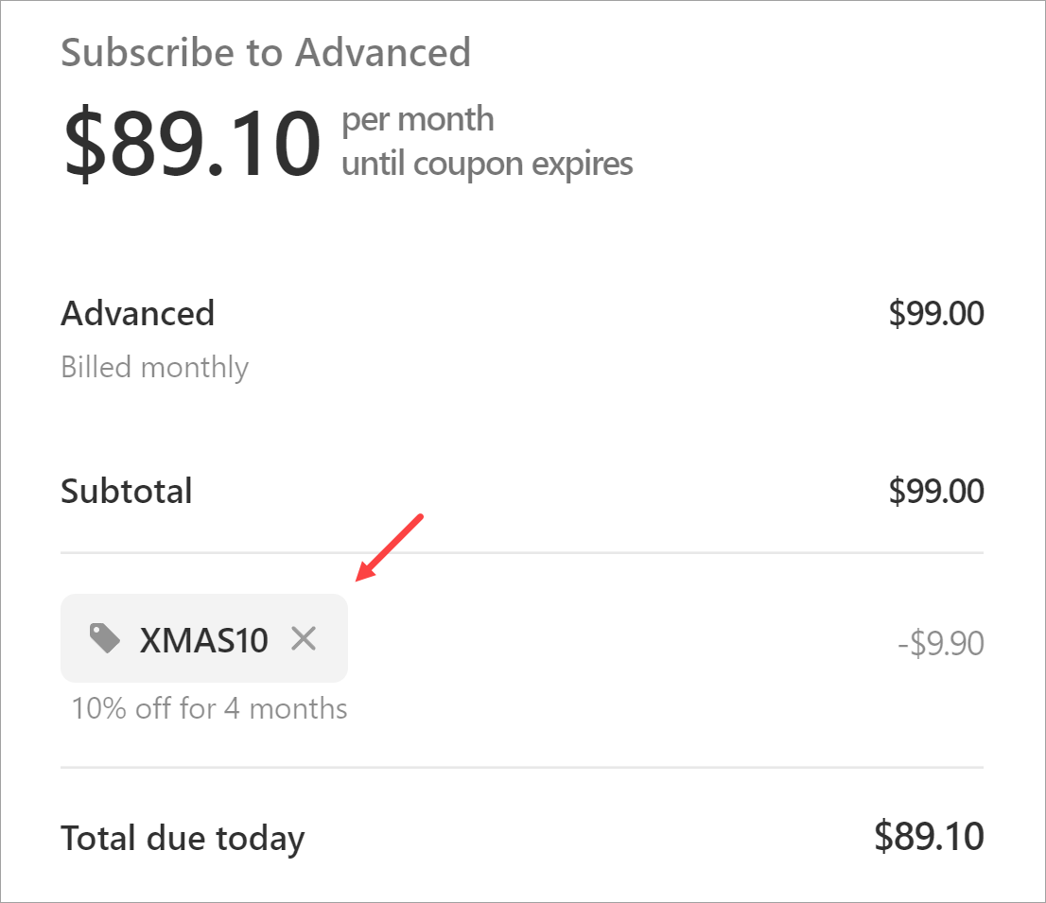Click the total due $89.10 amount
Screen dimensions: 1046x903
(x=928, y=836)
